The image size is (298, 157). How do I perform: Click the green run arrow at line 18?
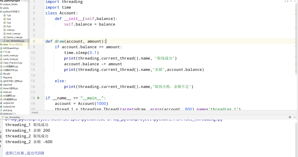click(x=38, y=98)
